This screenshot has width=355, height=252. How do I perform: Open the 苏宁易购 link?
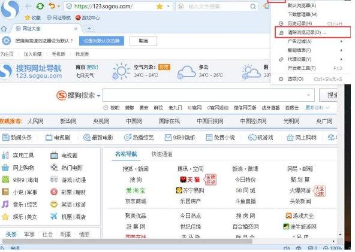point(190,190)
